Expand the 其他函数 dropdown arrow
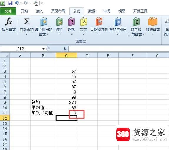This screenshot has width=169, height=150. pyautogui.click(x=153, y=34)
